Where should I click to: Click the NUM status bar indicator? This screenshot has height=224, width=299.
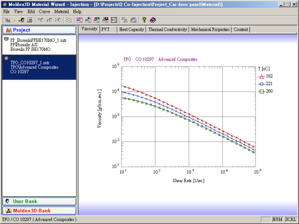277,220
